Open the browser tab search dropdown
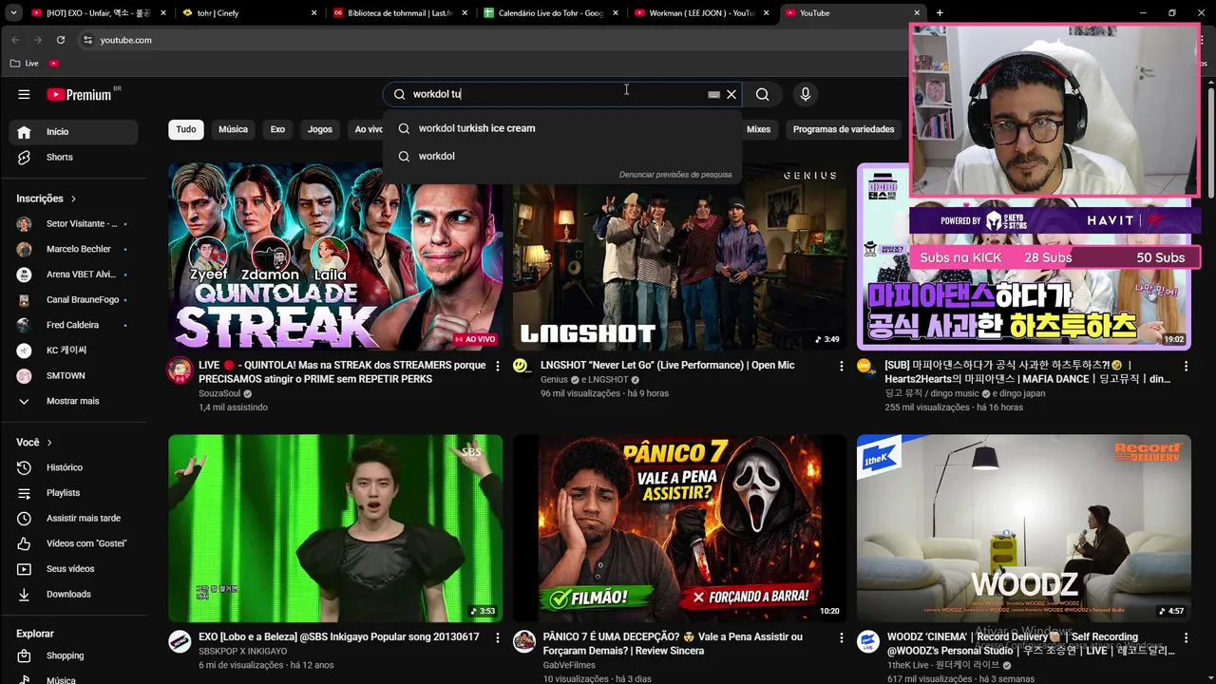 tap(13, 13)
